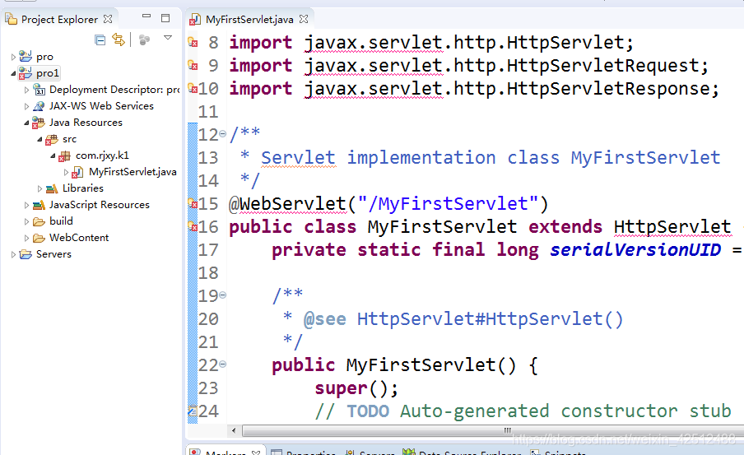Viewport: 744px width, 455px height.
Task: Expand the Servers project node
Action: (13, 254)
